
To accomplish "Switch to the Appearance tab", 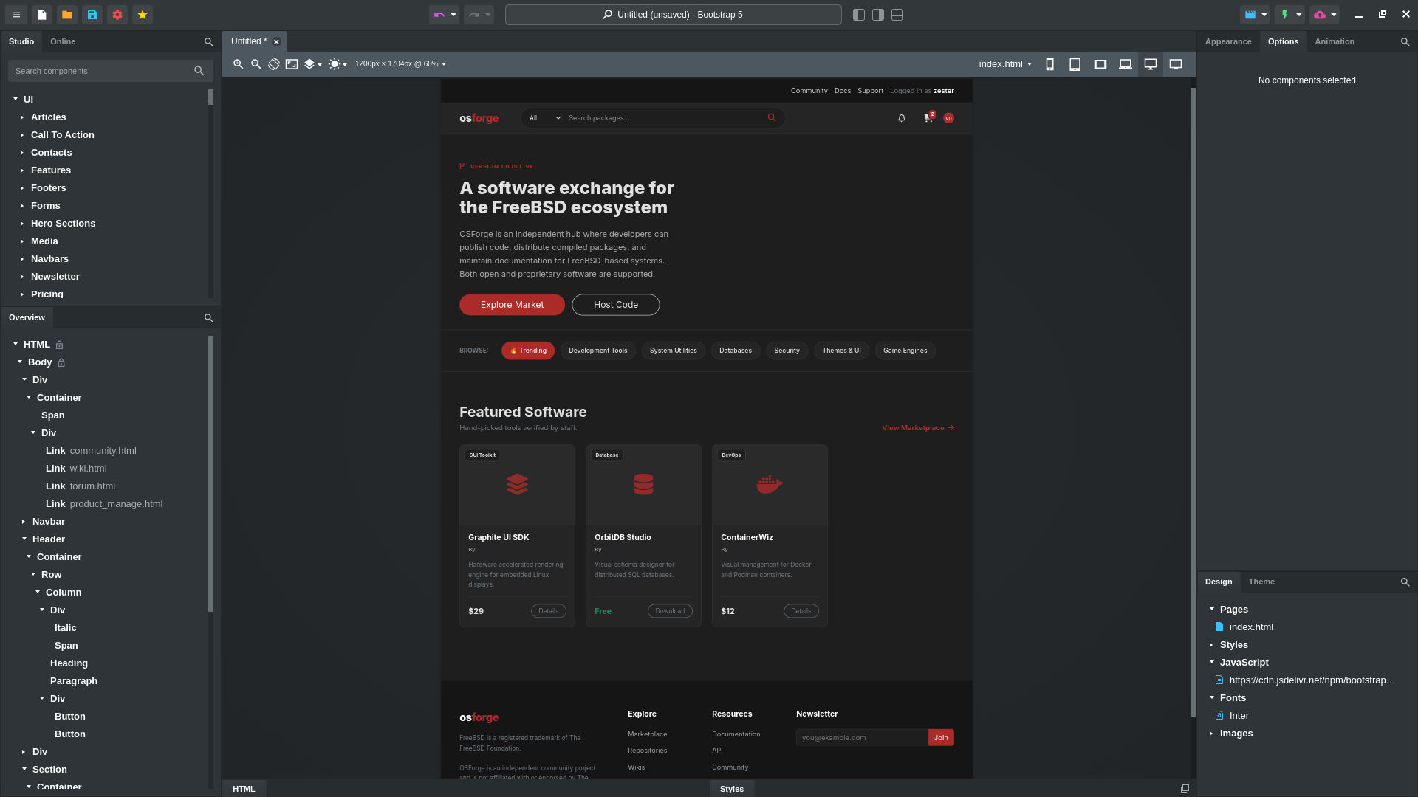I will (x=1227, y=41).
